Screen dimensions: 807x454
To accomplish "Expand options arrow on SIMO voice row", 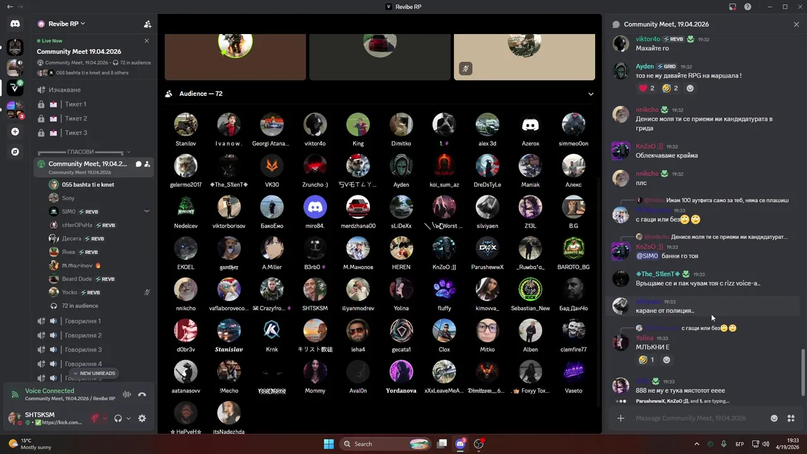I will [x=147, y=211].
